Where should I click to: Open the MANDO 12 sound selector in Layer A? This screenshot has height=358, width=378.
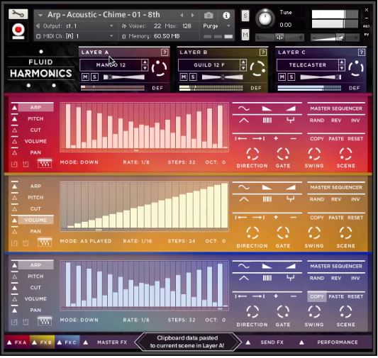point(111,65)
